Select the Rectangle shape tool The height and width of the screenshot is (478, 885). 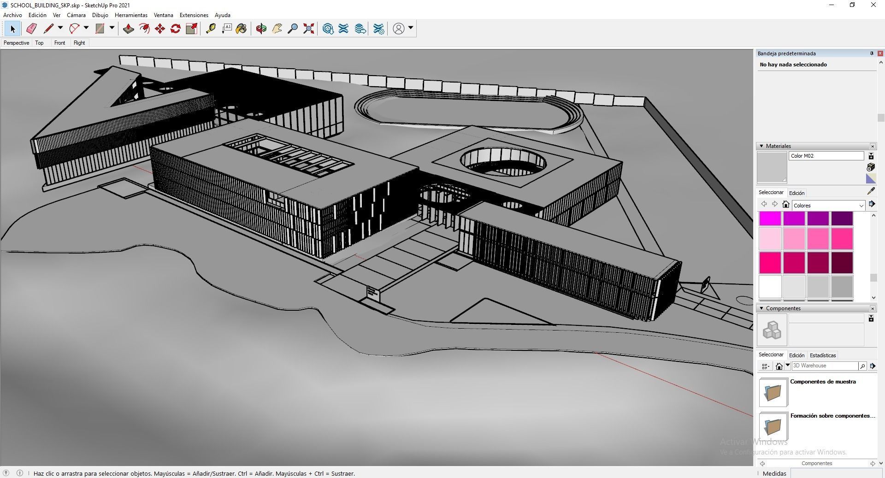(x=100, y=29)
